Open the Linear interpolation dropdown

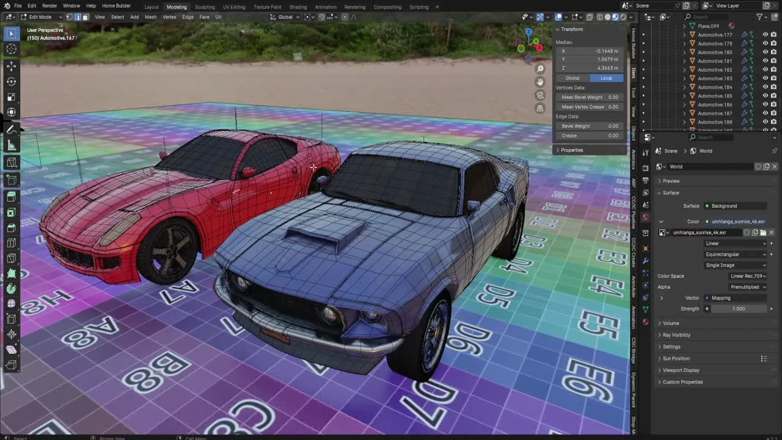736,243
